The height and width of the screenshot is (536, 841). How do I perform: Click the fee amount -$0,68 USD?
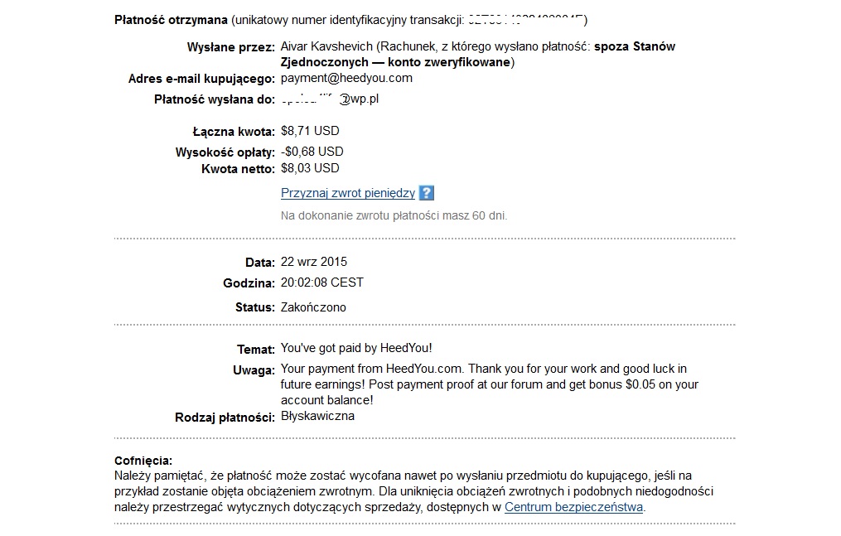(312, 152)
